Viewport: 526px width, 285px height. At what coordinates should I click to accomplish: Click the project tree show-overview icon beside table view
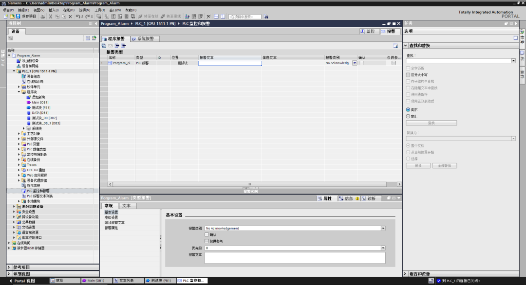[94, 38]
